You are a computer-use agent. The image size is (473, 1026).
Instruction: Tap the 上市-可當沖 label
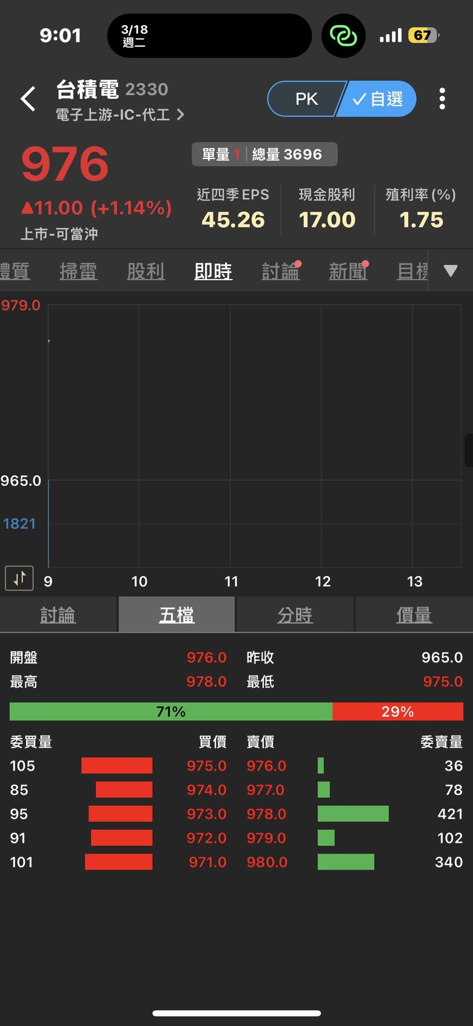59,234
